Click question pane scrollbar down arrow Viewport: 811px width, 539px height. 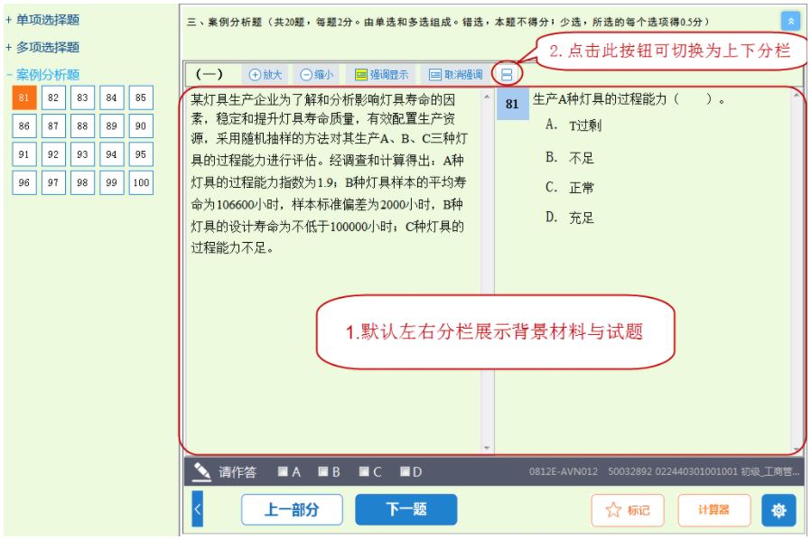[x=797, y=448]
